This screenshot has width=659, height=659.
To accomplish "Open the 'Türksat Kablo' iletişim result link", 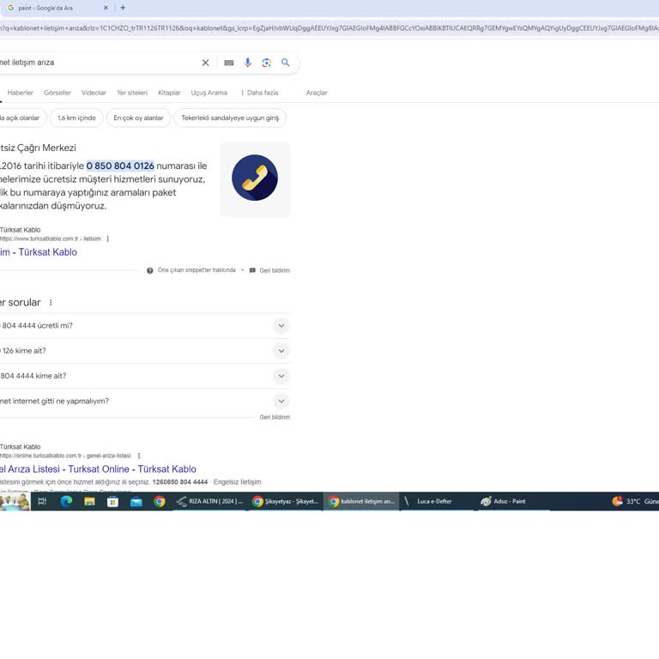I will tap(39, 252).
